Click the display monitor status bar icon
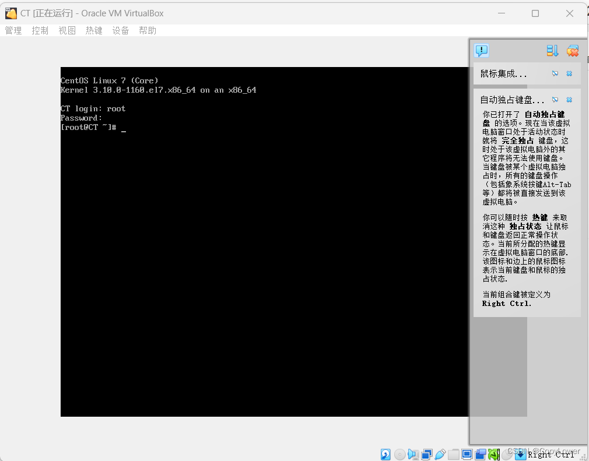This screenshot has height=461, width=589. tap(467, 455)
